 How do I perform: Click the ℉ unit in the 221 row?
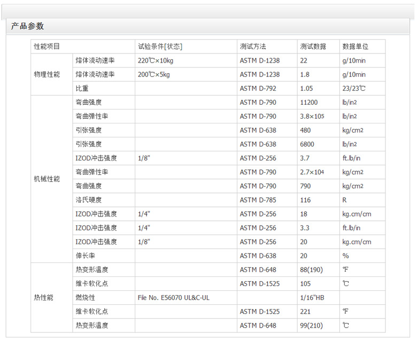click(x=362, y=312)
